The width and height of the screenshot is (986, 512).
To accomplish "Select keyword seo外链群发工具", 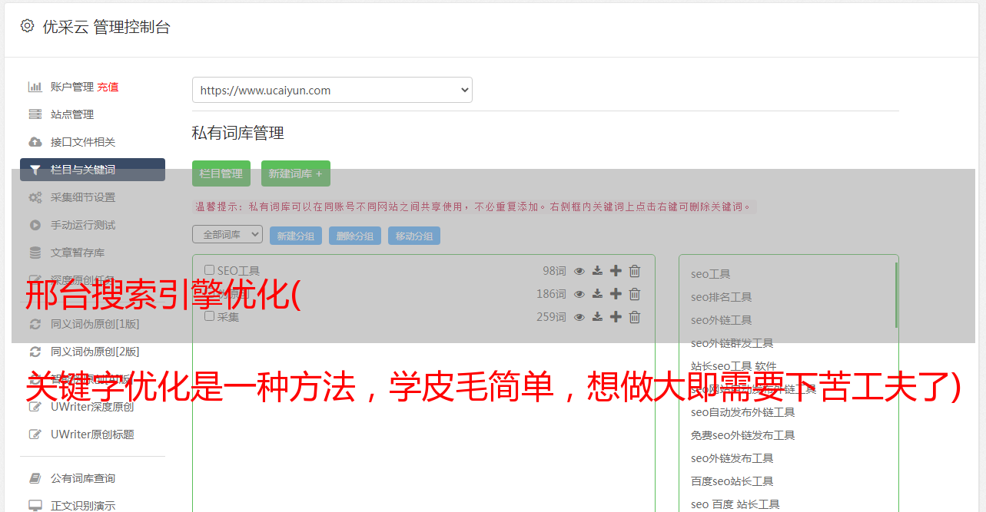I will pyautogui.click(x=732, y=343).
